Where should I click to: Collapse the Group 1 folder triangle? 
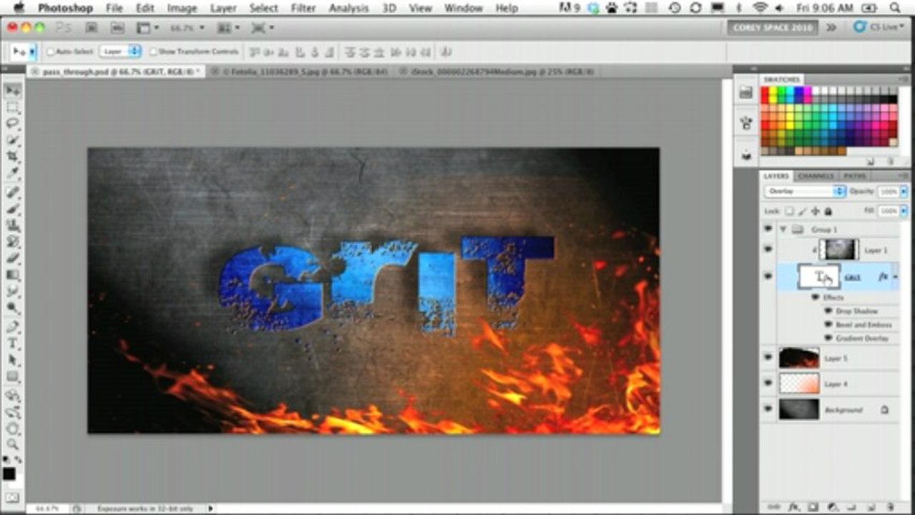(x=783, y=229)
